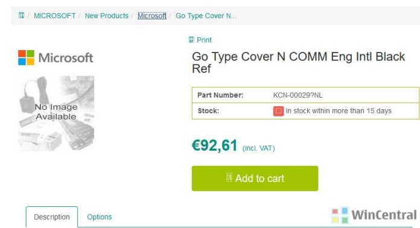Screen dimensions: 420x228
Task: Open the MICROSOFT breadcrumb link
Action: 55,16
